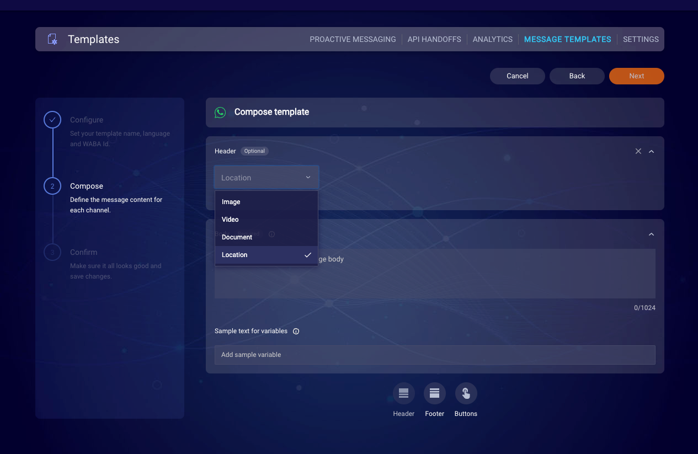Click the Templates document-gear icon
The height and width of the screenshot is (454, 698).
coord(52,39)
